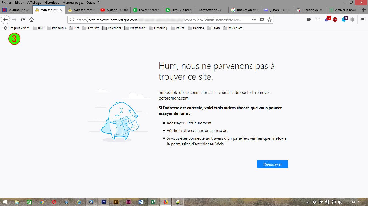Image resolution: width=368 pixels, height=206 pixels.
Task: Switch to the Création de sou tab
Action: point(310,10)
